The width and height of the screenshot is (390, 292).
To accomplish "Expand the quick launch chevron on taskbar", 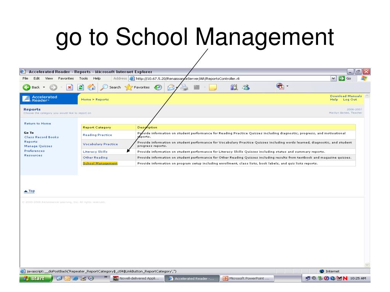I will tap(106, 277).
